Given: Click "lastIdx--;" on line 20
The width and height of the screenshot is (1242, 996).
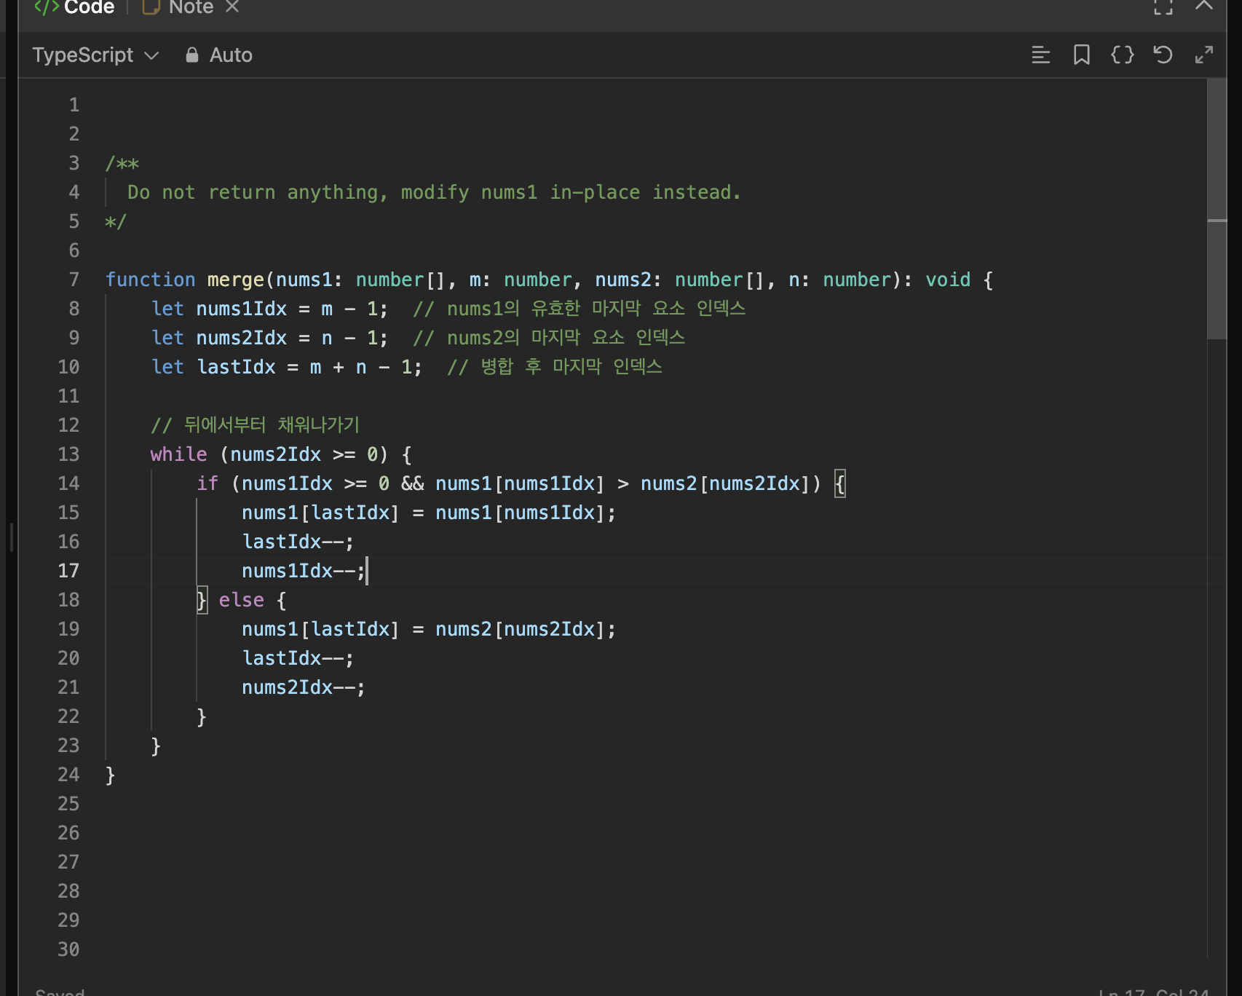Looking at the screenshot, I should (x=298, y=658).
